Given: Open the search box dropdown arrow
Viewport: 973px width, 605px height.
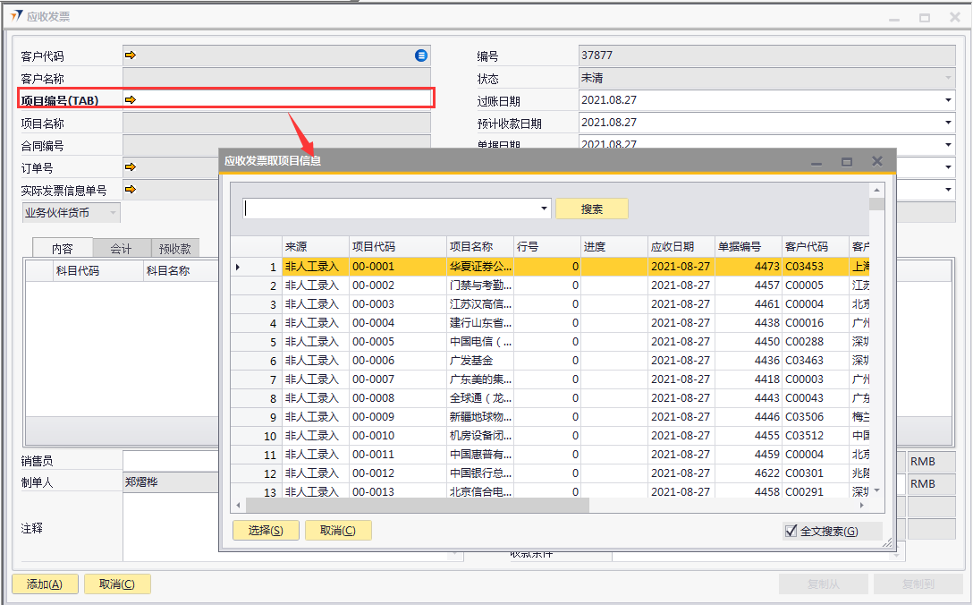Looking at the screenshot, I should point(545,209).
